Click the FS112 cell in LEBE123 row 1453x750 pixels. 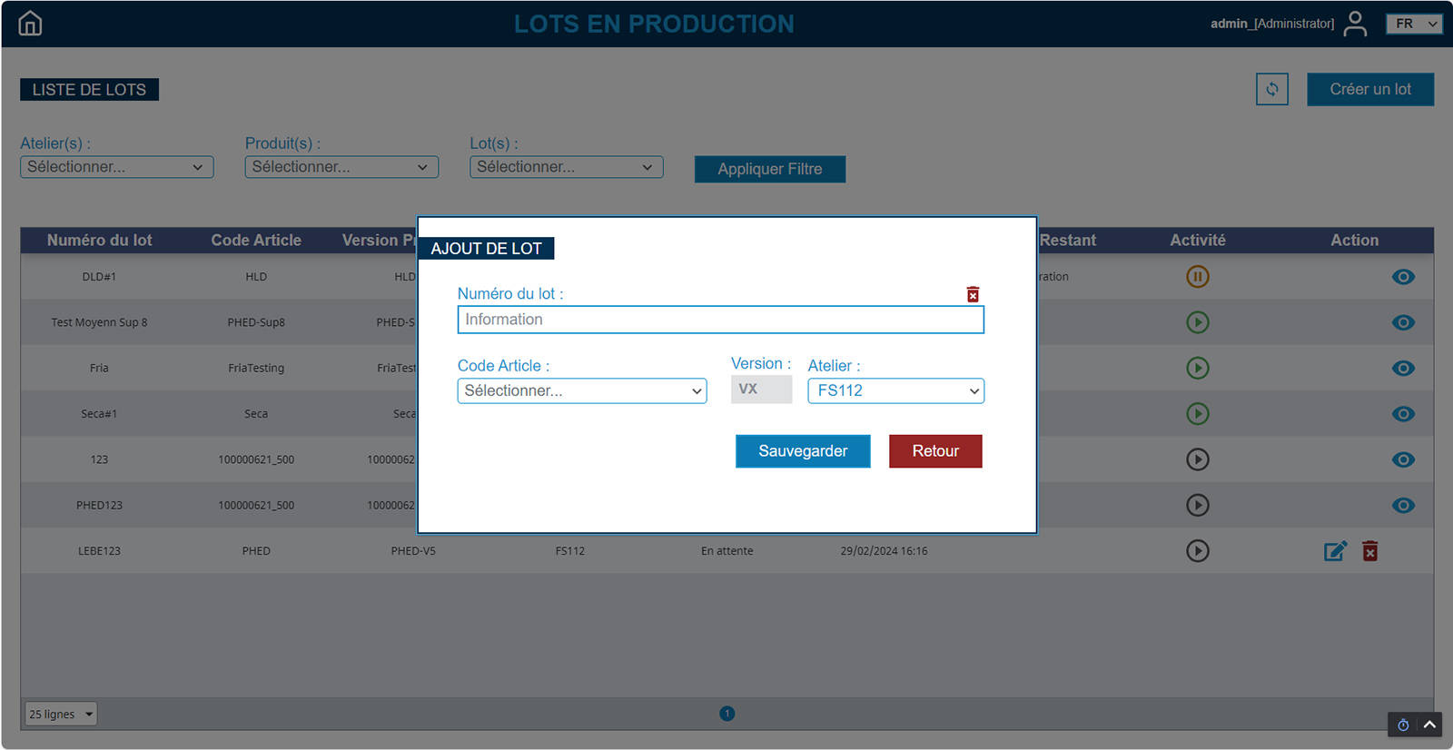point(570,551)
